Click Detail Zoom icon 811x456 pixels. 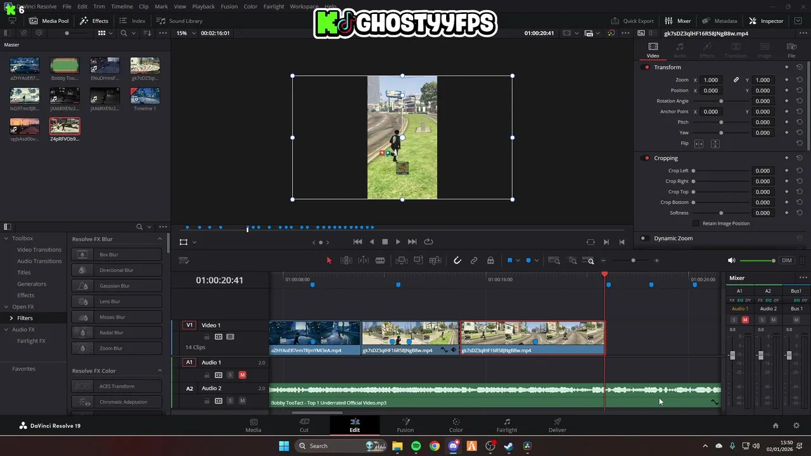tap(572, 260)
